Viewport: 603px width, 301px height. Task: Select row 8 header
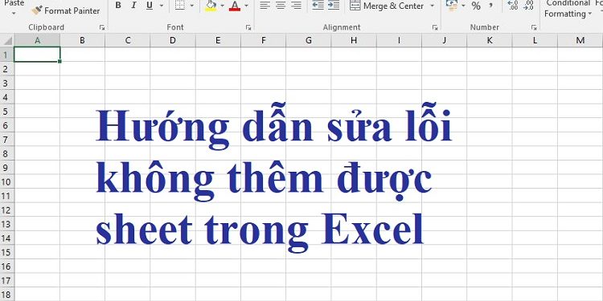tap(6, 153)
